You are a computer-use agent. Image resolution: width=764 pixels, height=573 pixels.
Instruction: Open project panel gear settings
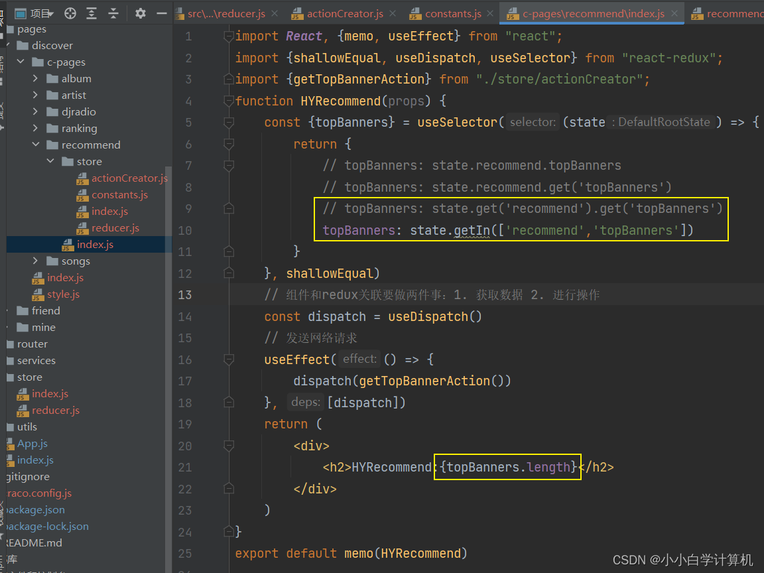pyautogui.click(x=141, y=14)
